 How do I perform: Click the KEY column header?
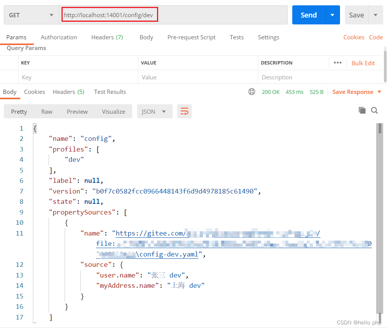pyautogui.click(x=25, y=63)
